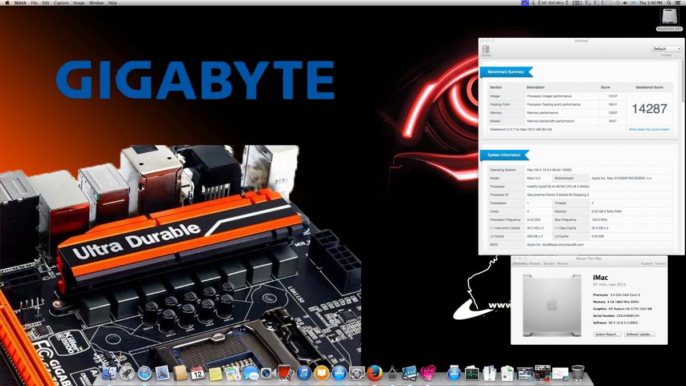The height and width of the screenshot is (386, 686).
Task: Open yellow Notes icon in Dock
Action: click(x=216, y=373)
